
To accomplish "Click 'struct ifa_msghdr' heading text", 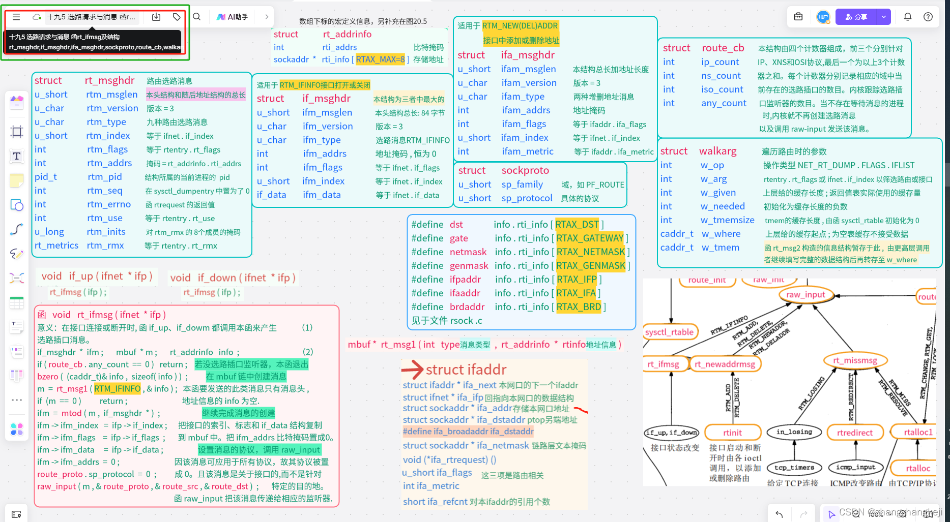I will click(506, 55).
